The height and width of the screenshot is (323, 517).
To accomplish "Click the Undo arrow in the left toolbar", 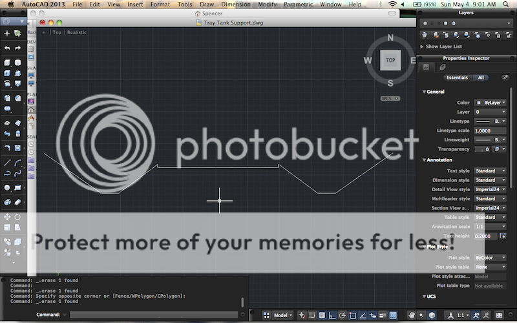I will (7, 48).
